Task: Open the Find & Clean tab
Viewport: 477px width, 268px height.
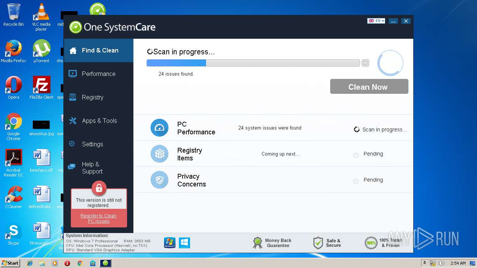Action: point(98,50)
